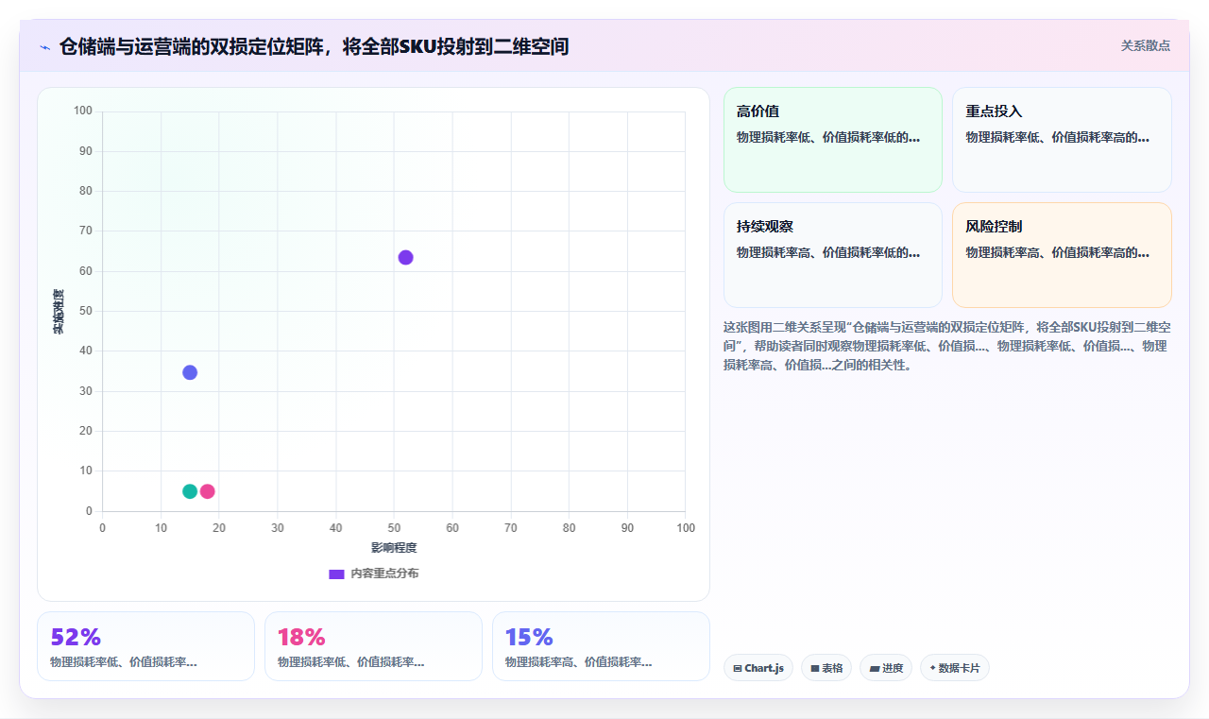
Task: Open the 高价值 quadrant card
Action: pyautogui.click(x=833, y=140)
